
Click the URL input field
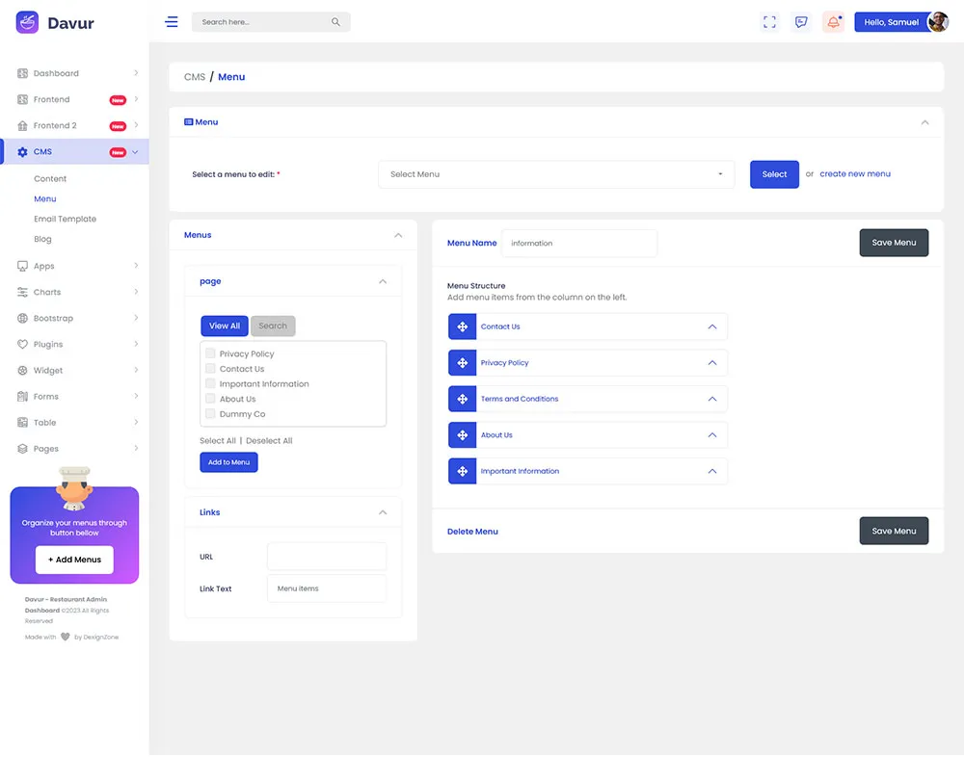[x=327, y=557]
